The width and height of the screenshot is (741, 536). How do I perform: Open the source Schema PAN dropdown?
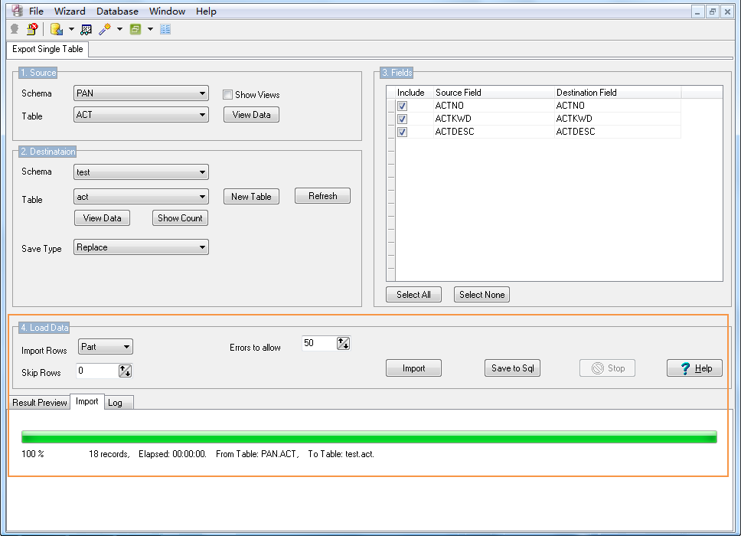(x=141, y=93)
